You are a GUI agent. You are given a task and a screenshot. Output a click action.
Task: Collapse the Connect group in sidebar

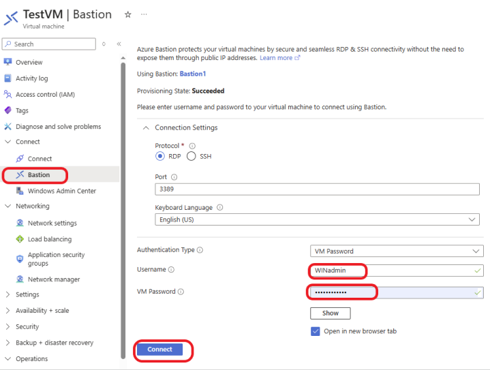[x=7, y=142]
